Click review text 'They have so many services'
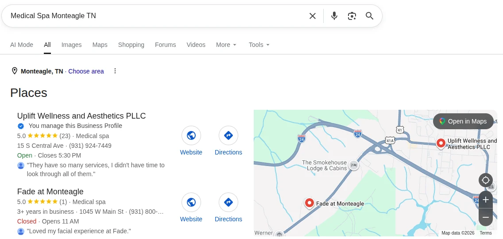The image size is (503, 239). click(96, 170)
